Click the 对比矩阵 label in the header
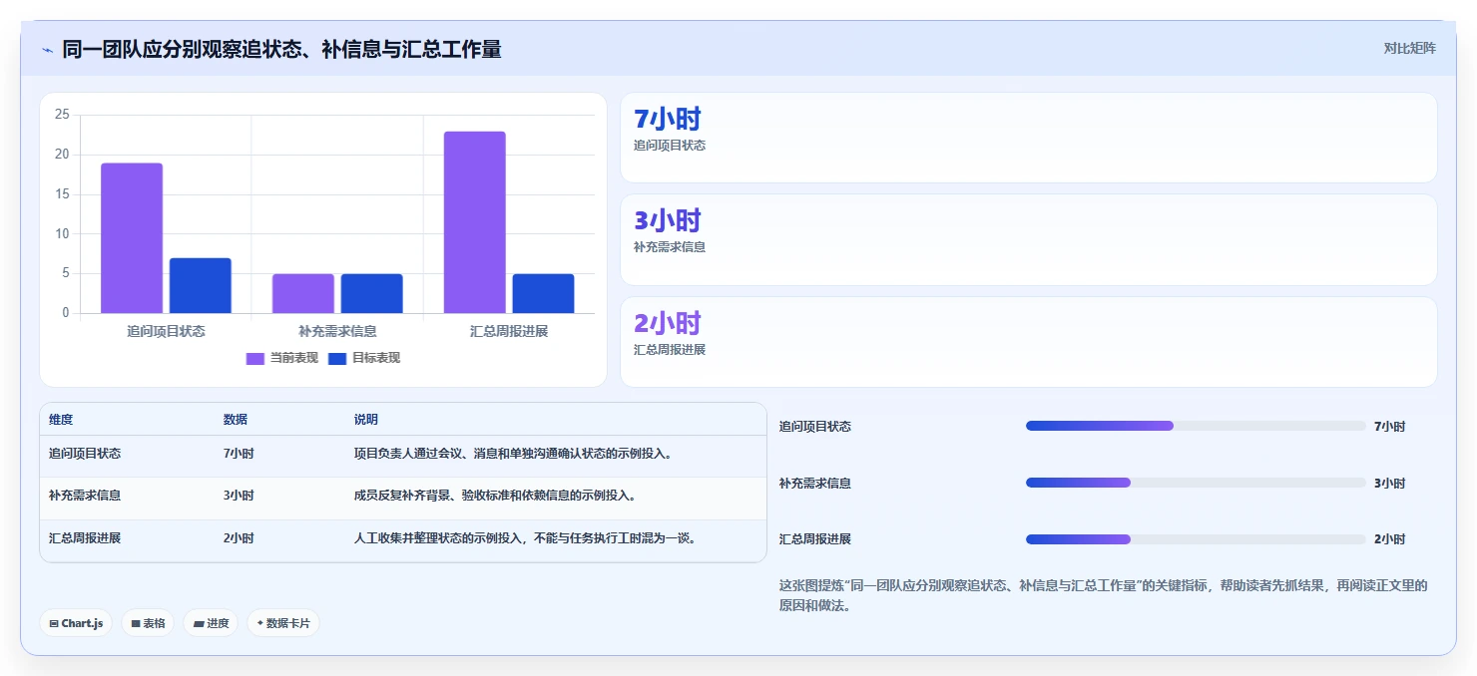 (x=1409, y=49)
